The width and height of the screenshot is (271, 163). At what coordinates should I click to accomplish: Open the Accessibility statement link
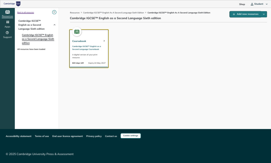pyautogui.click(x=18, y=136)
